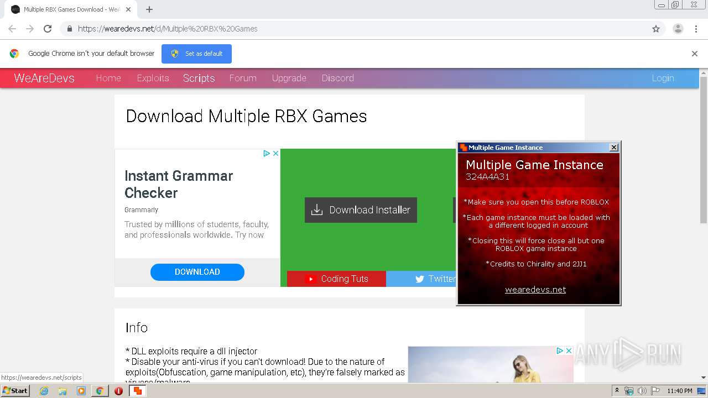Open the Chrome three-dot menu
The image size is (708, 398).
tap(696, 29)
